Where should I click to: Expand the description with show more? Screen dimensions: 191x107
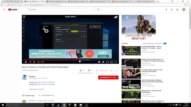pos(36,89)
